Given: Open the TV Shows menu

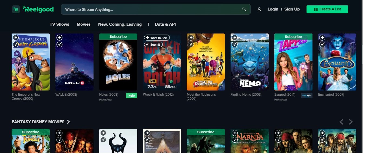Looking at the screenshot, I should (x=59, y=24).
